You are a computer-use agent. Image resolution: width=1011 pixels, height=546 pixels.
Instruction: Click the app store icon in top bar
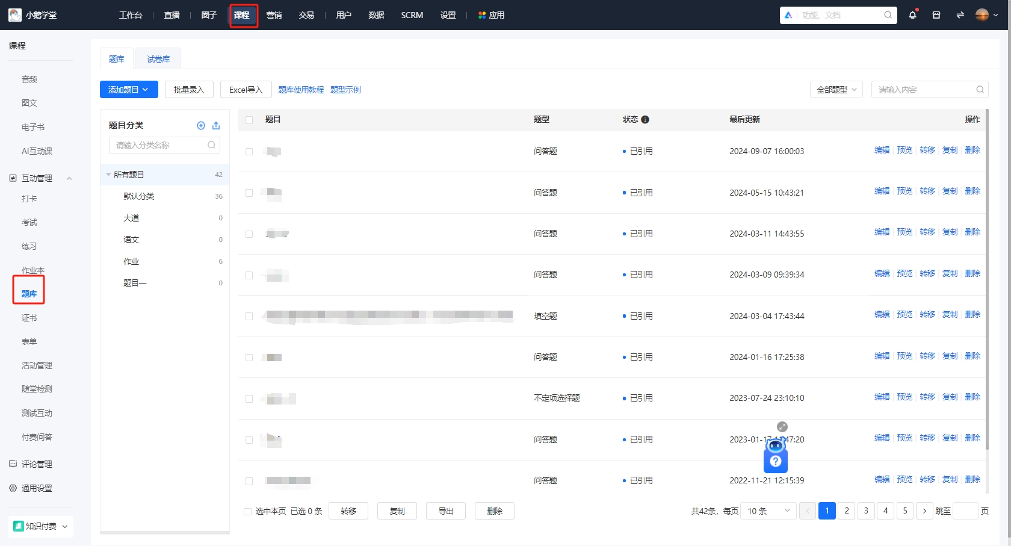pyautogui.click(x=936, y=14)
